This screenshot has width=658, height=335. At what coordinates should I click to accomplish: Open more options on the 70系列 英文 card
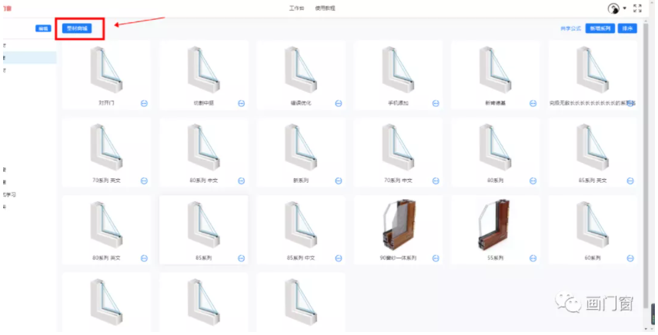tap(144, 181)
